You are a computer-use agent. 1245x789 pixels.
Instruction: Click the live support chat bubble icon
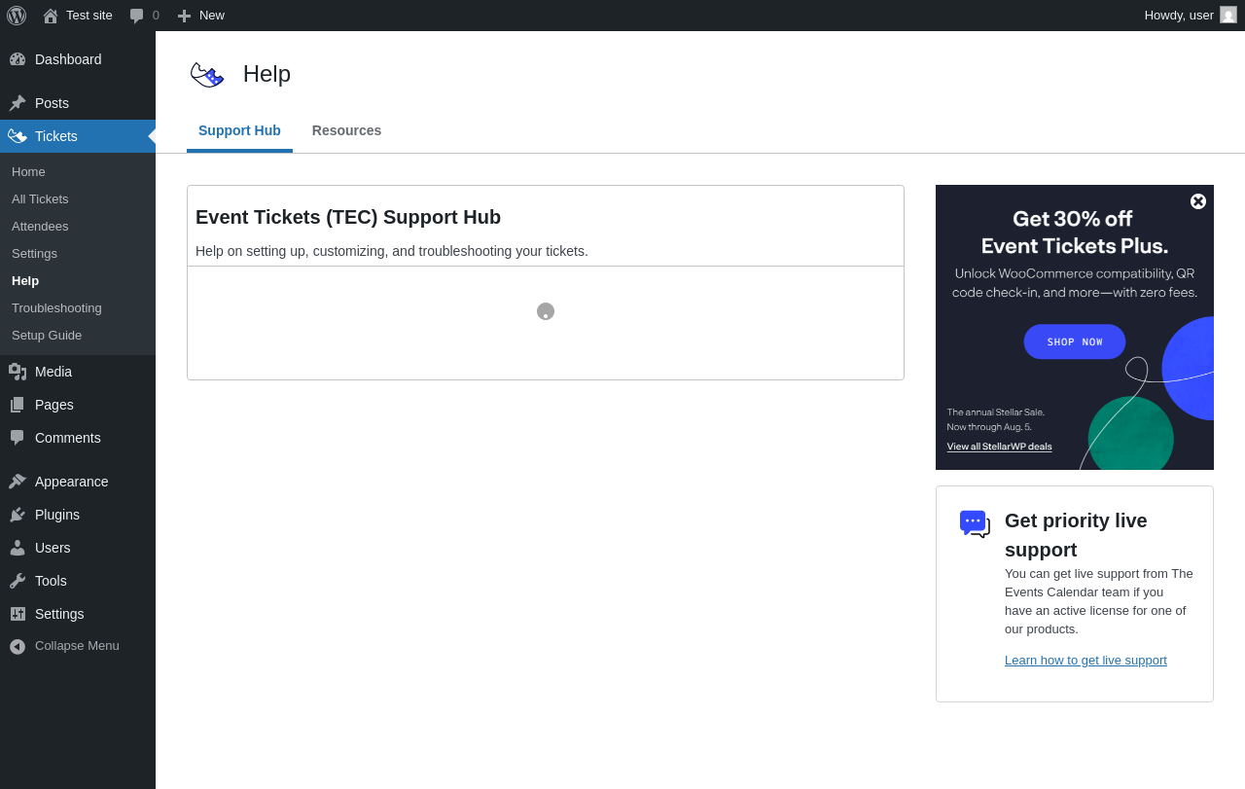[x=975, y=523]
